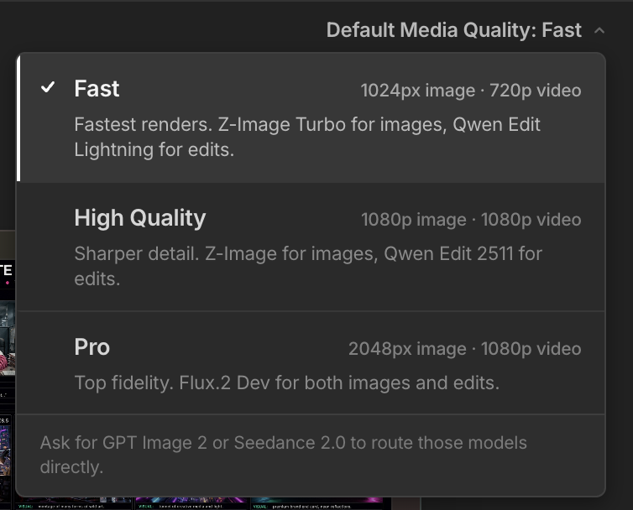Image resolution: width=633 pixels, height=510 pixels.
Task: Click the checkmark next to Fast
Action: pos(48,87)
